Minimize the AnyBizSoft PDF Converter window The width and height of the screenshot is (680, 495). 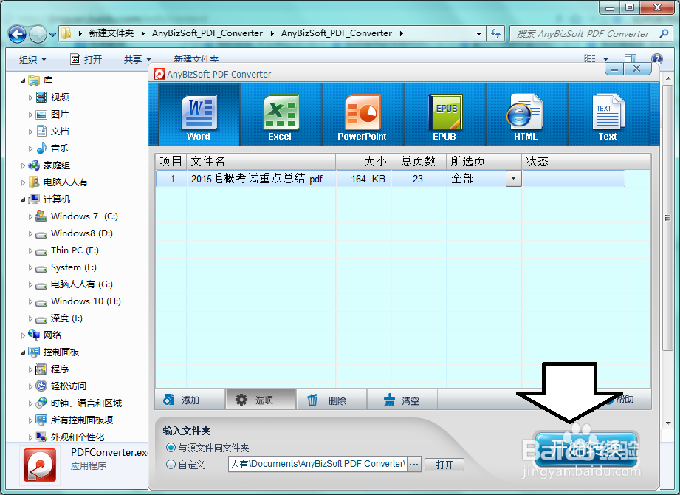click(614, 69)
